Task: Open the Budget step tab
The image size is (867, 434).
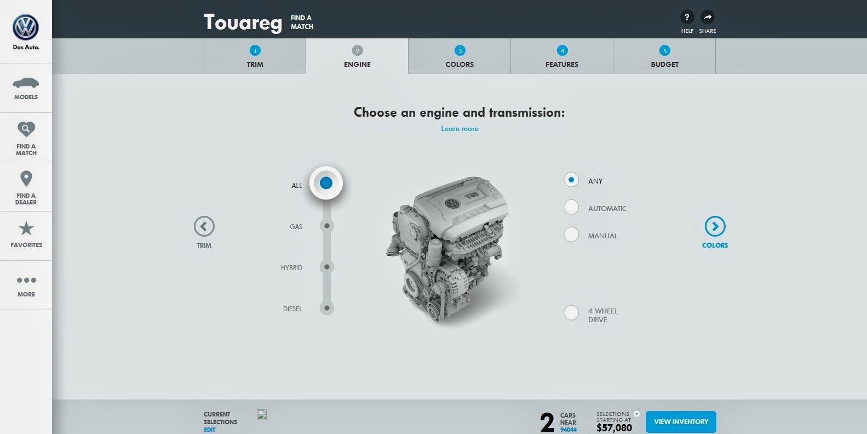Action: click(x=664, y=56)
